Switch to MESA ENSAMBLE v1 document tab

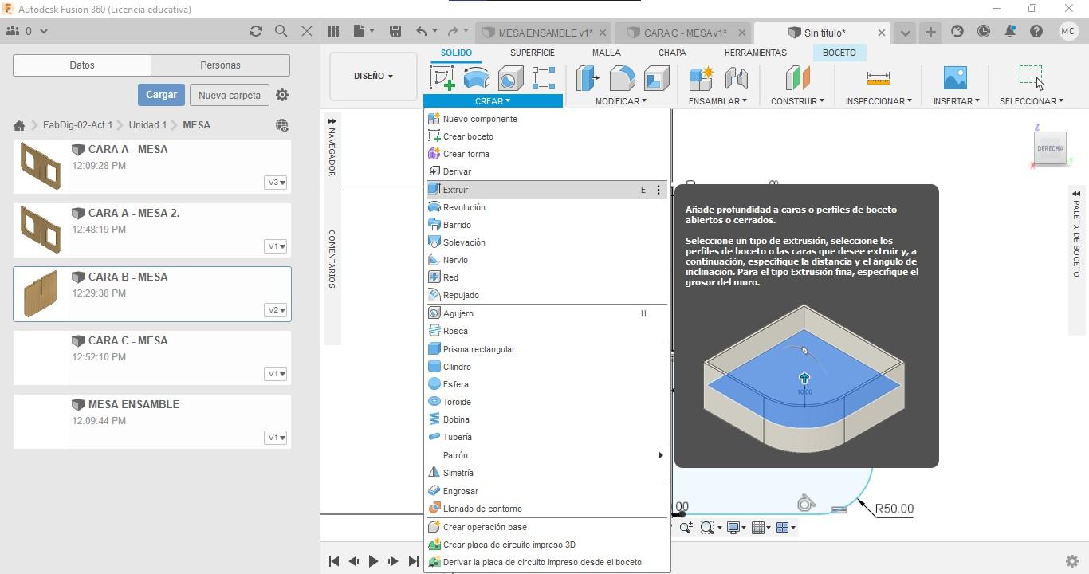(x=545, y=33)
